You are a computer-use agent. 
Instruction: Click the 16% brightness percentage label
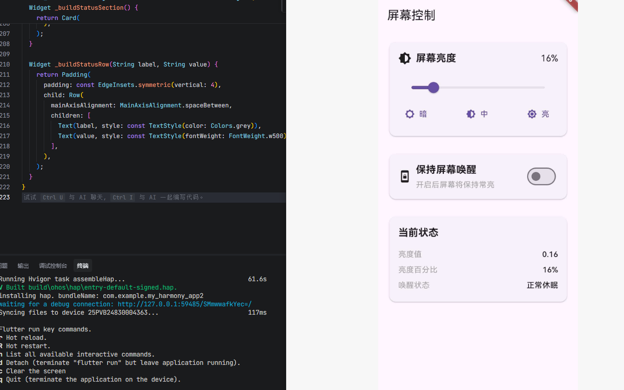point(550,58)
